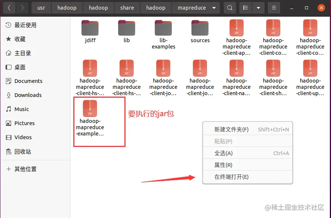The width and height of the screenshot is (331, 218).
Task: Select hadoop-mapreduce-client-up… jar file
Action: tap(310, 78)
